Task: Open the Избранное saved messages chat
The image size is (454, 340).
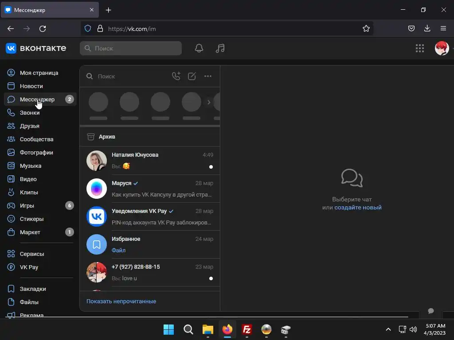Action: click(150, 244)
